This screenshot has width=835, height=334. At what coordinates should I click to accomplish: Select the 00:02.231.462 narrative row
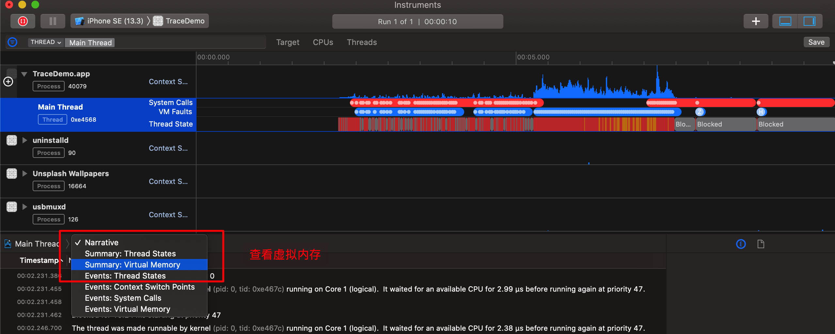coord(333,315)
